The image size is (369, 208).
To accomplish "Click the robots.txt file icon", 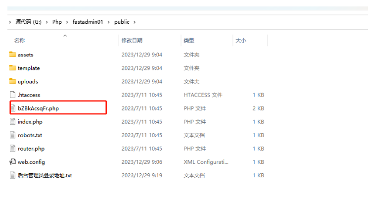I will tap(12, 135).
